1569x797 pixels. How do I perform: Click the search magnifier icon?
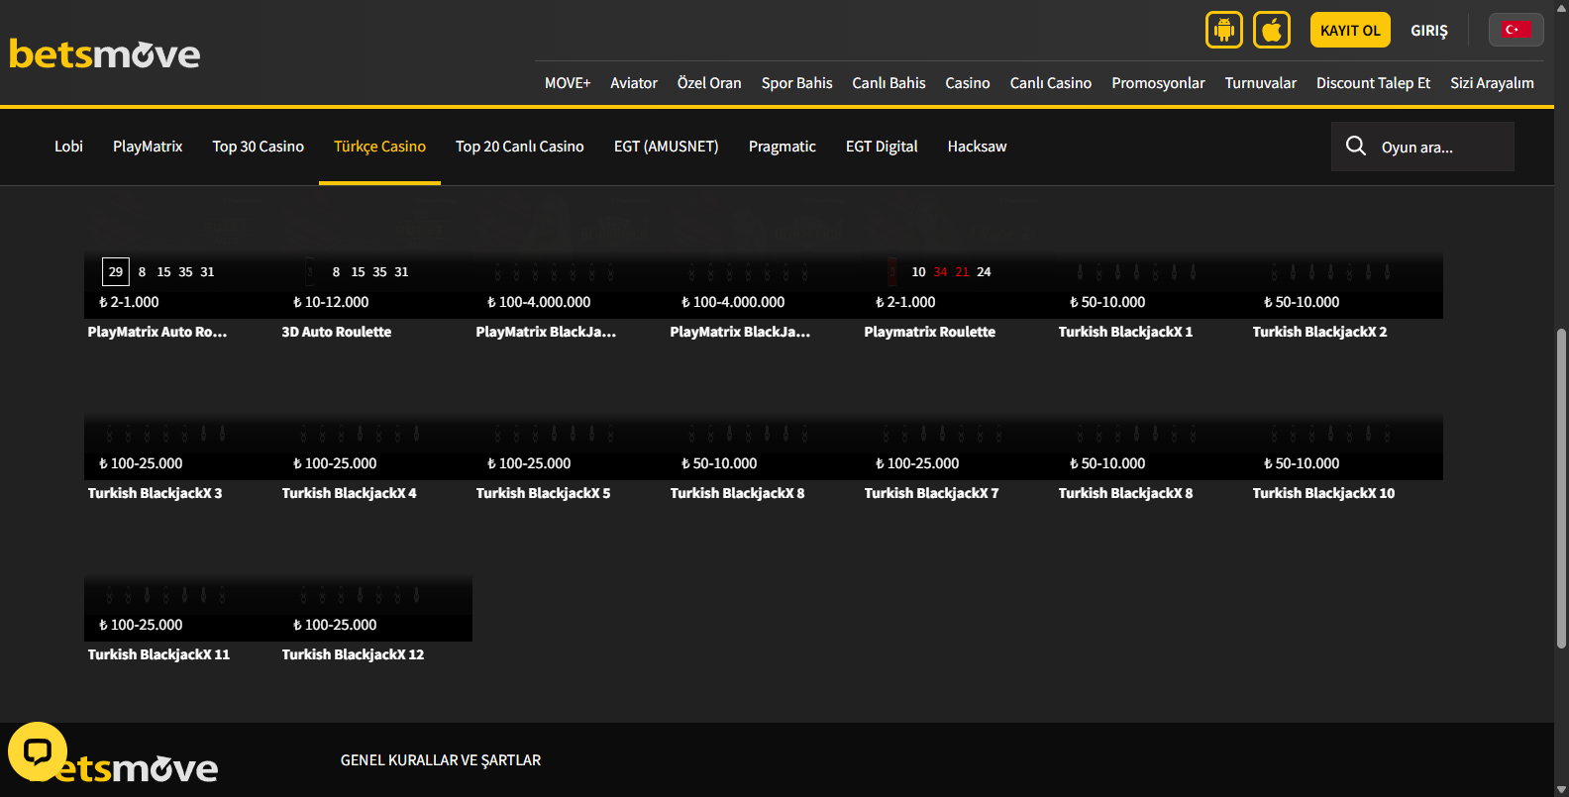(x=1356, y=147)
